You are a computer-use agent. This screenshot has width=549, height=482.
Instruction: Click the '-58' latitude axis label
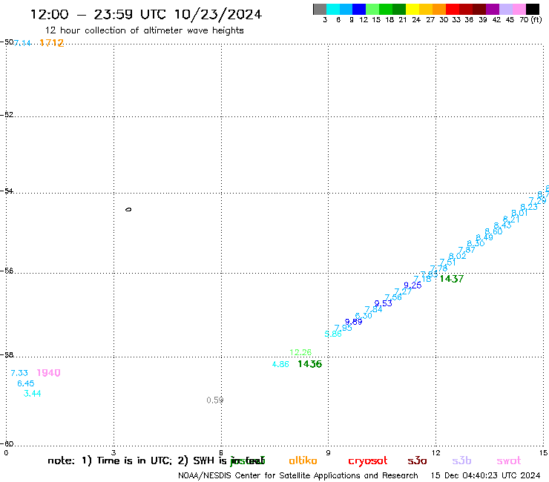[x=7, y=354]
